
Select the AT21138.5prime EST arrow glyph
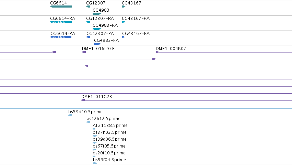tap(94, 129)
